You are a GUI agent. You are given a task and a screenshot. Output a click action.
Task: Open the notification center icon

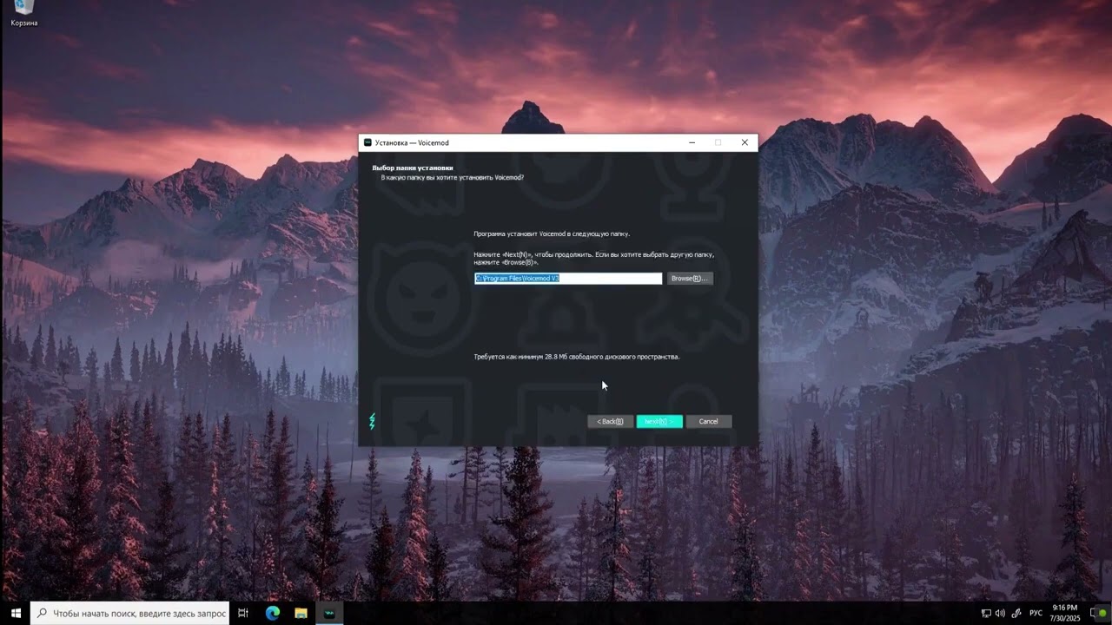click(x=1094, y=614)
